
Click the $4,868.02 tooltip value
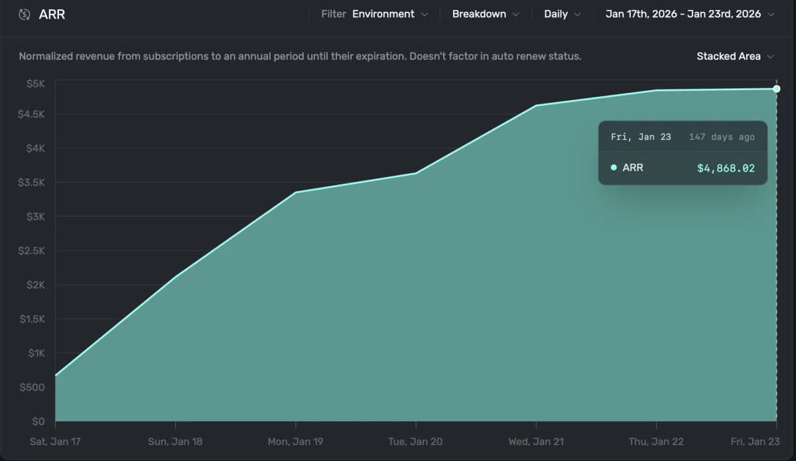pos(726,168)
